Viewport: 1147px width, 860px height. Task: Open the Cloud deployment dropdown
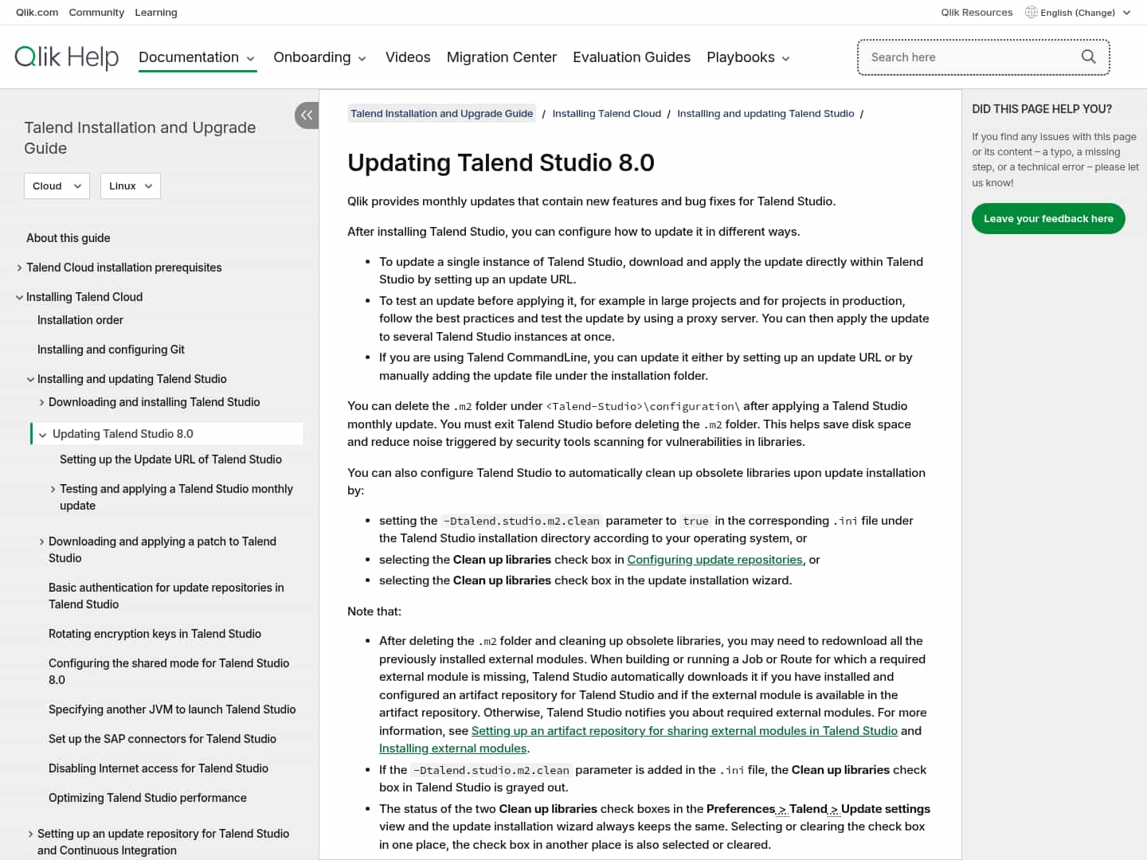click(x=57, y=186)
